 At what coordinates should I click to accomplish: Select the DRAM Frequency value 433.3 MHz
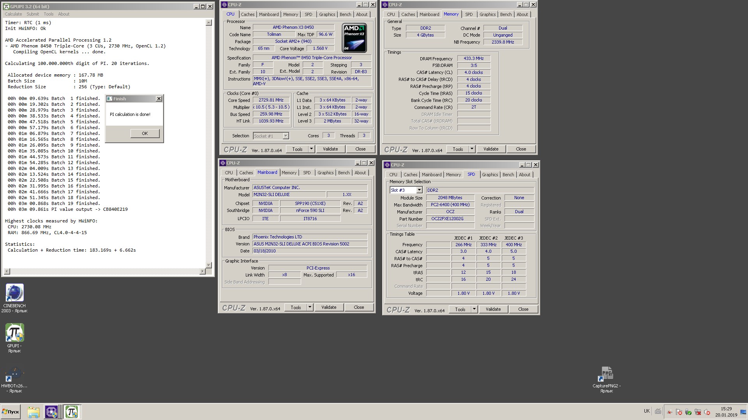(473, 58)
